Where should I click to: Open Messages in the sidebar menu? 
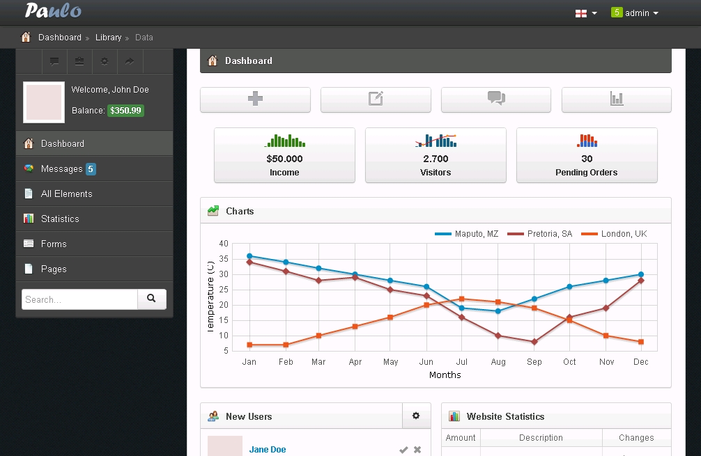click(x=61, y=169)
